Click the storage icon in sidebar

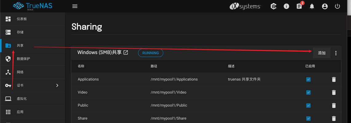click(x=8, y=32)
